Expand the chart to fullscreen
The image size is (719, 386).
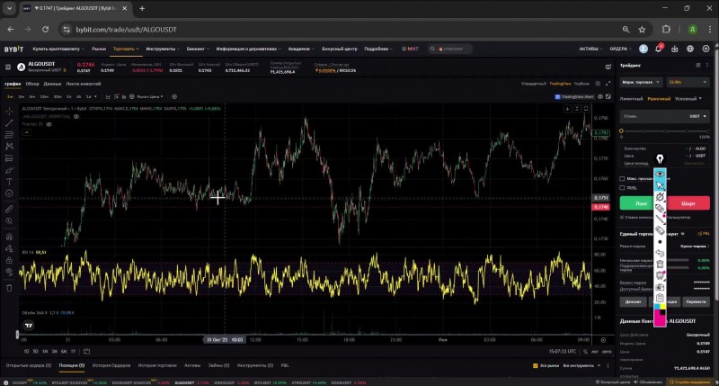[x=608, y=85]
